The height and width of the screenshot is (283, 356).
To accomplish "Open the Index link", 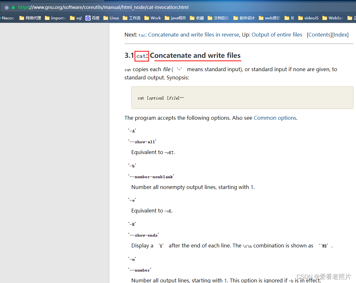I will pos(340,35).
